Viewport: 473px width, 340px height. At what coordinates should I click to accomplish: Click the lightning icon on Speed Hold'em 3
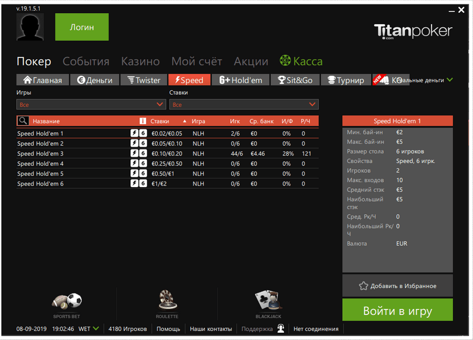(x=134, y=153)
